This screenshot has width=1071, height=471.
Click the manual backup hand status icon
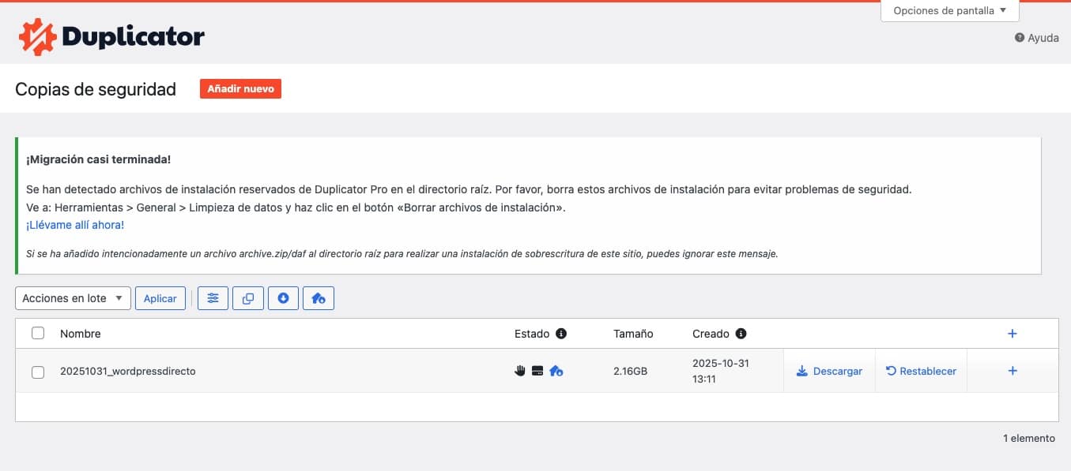click(x=520, y=371)
